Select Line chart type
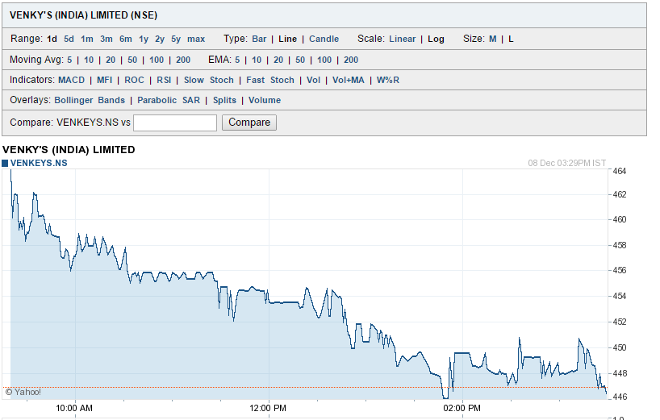Screen dimensions: 660x420 pyautogui.click(x=288, y=40)
